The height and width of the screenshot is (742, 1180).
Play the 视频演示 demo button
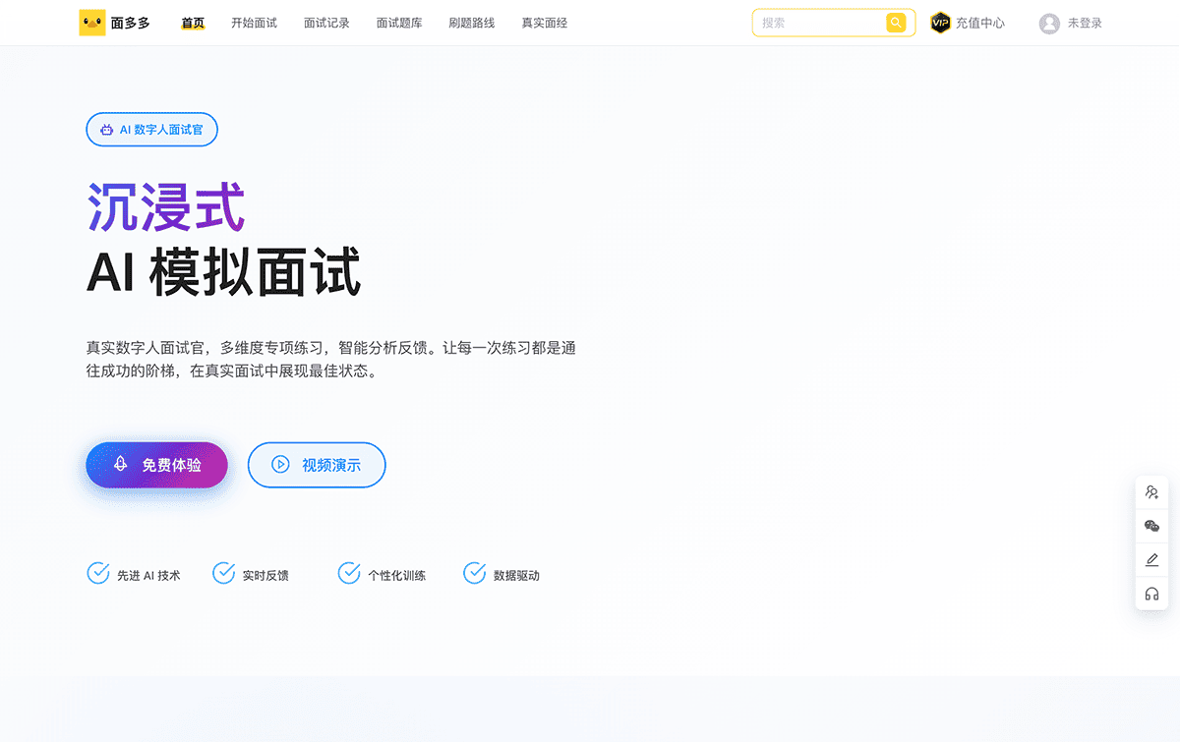point(317,465)
